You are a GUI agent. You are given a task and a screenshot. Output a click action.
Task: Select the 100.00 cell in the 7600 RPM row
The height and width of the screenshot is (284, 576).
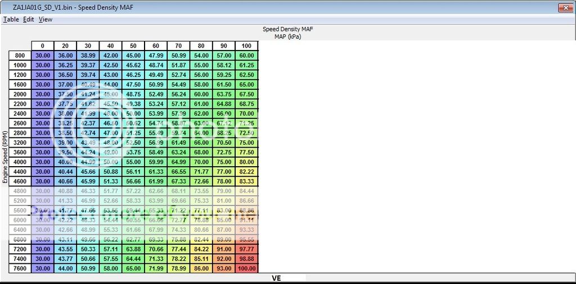click(x=246, y=269)
